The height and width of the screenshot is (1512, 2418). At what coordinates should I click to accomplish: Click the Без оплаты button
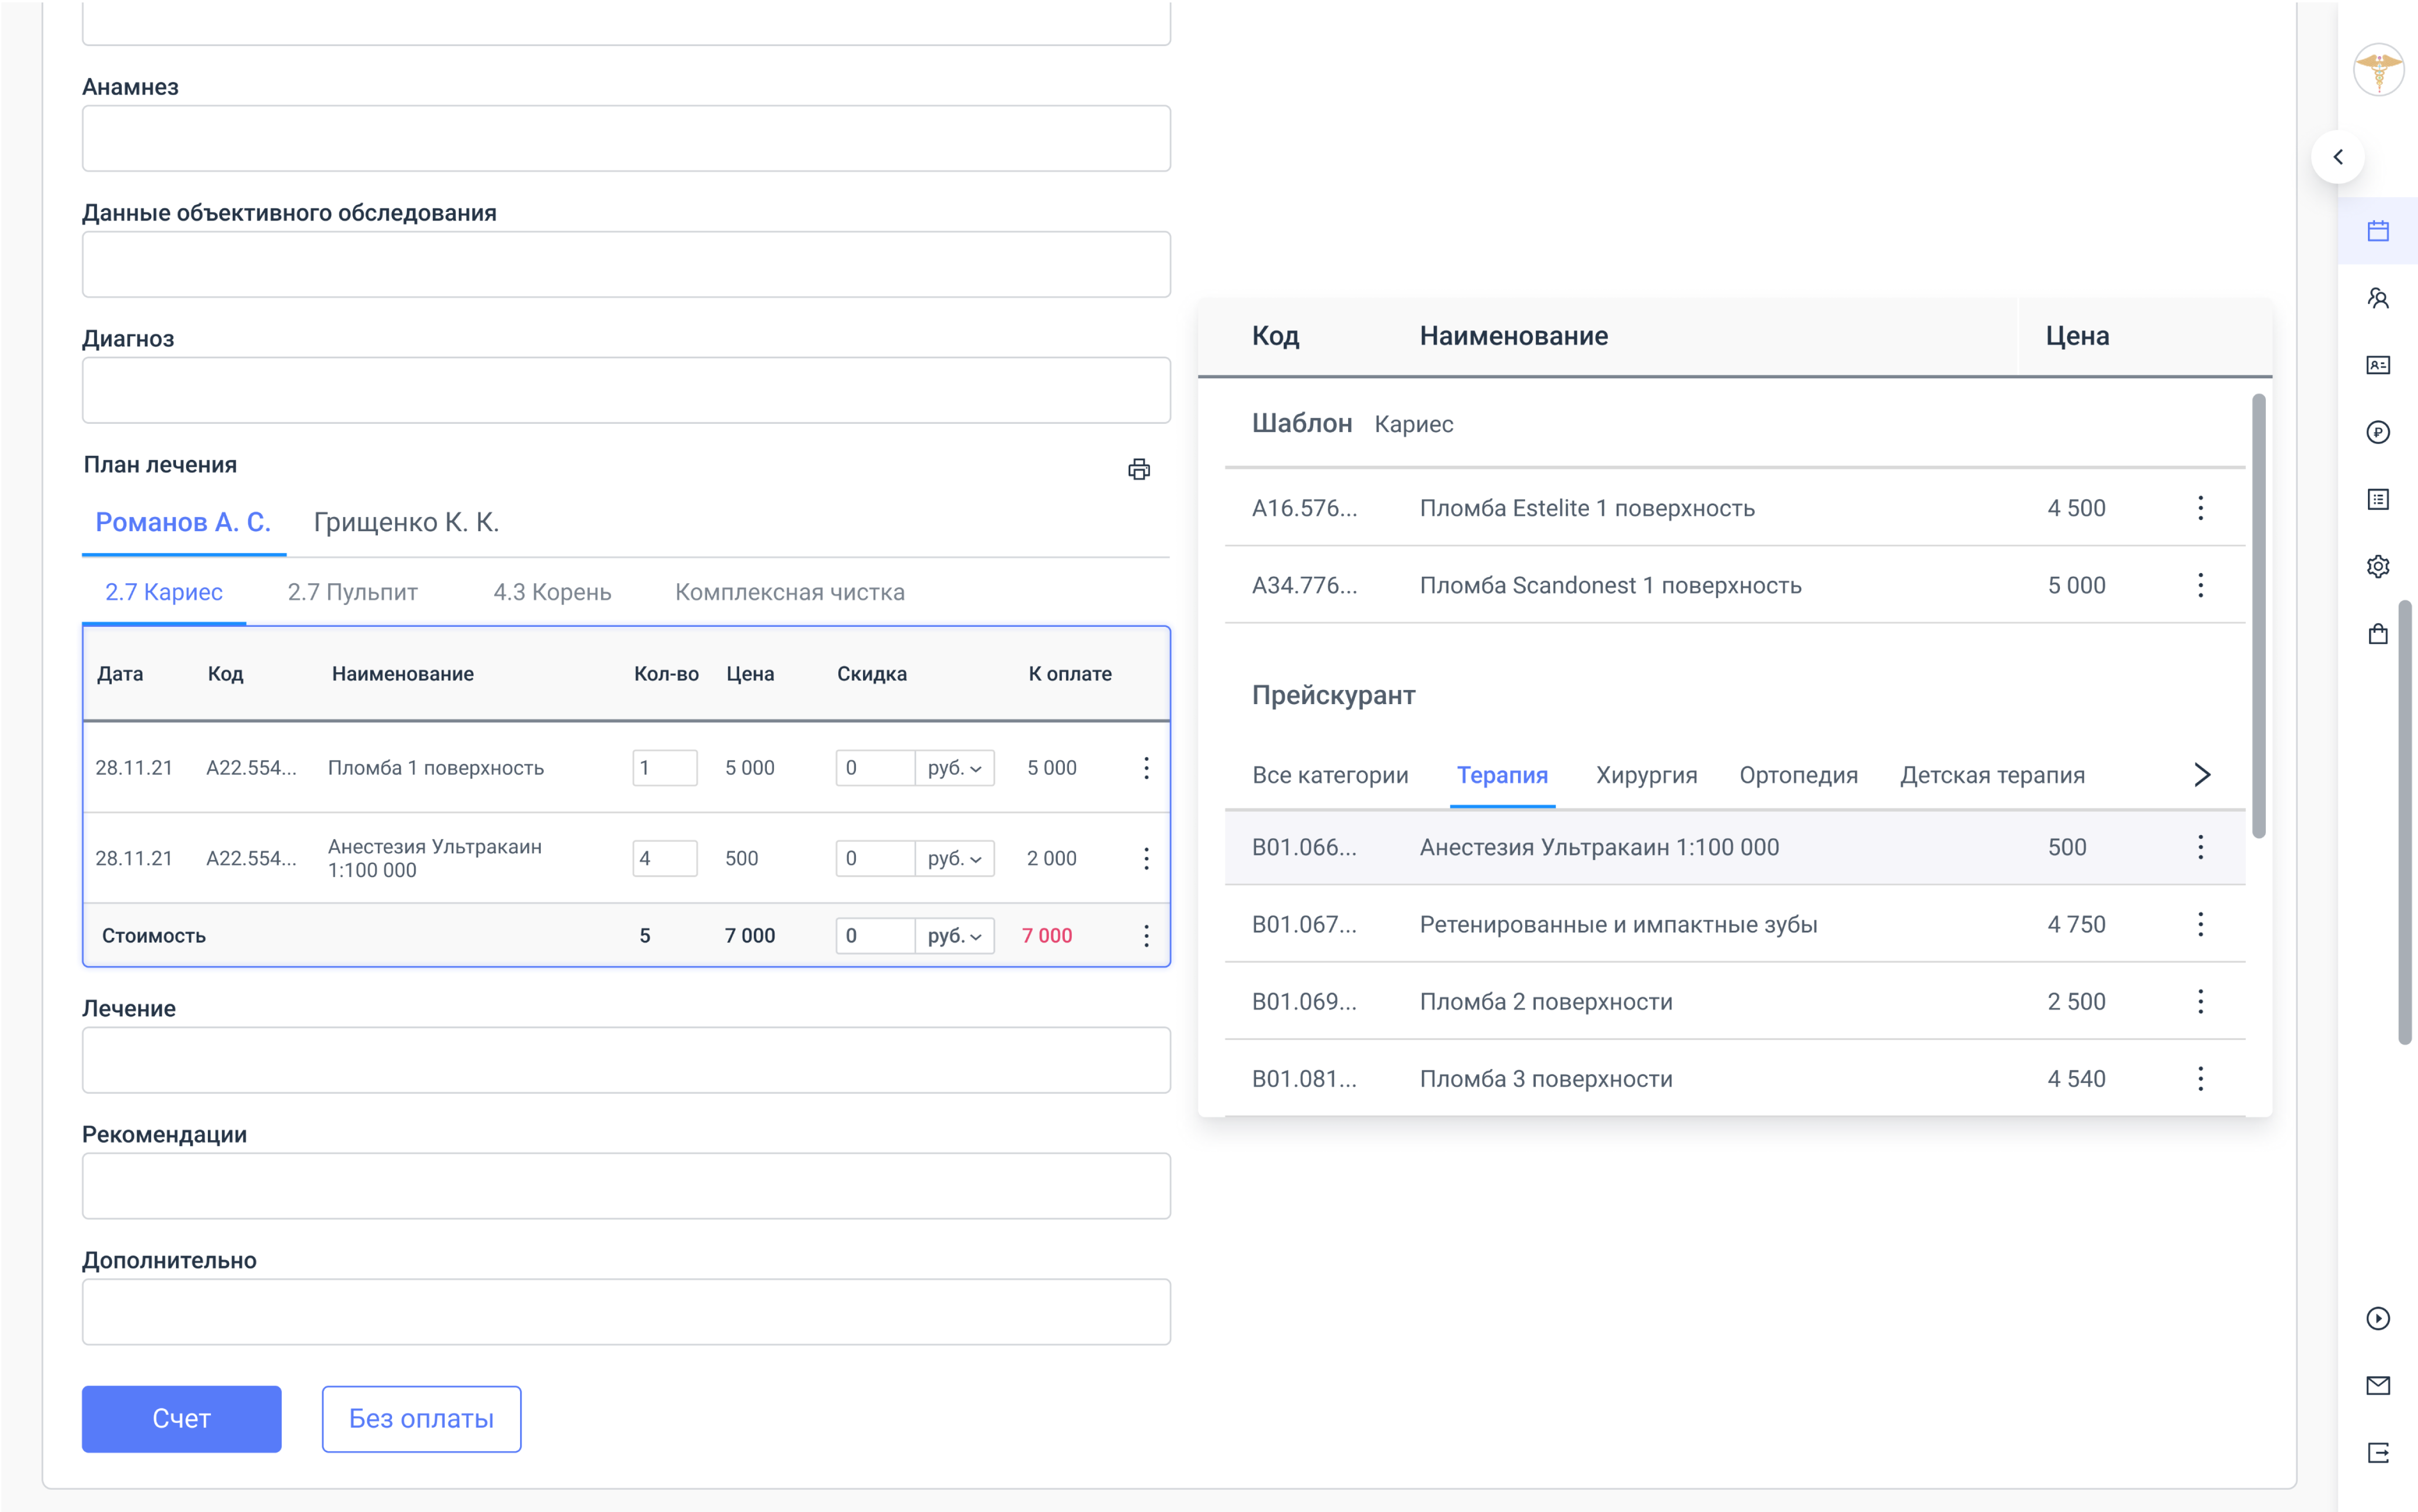421,1418
